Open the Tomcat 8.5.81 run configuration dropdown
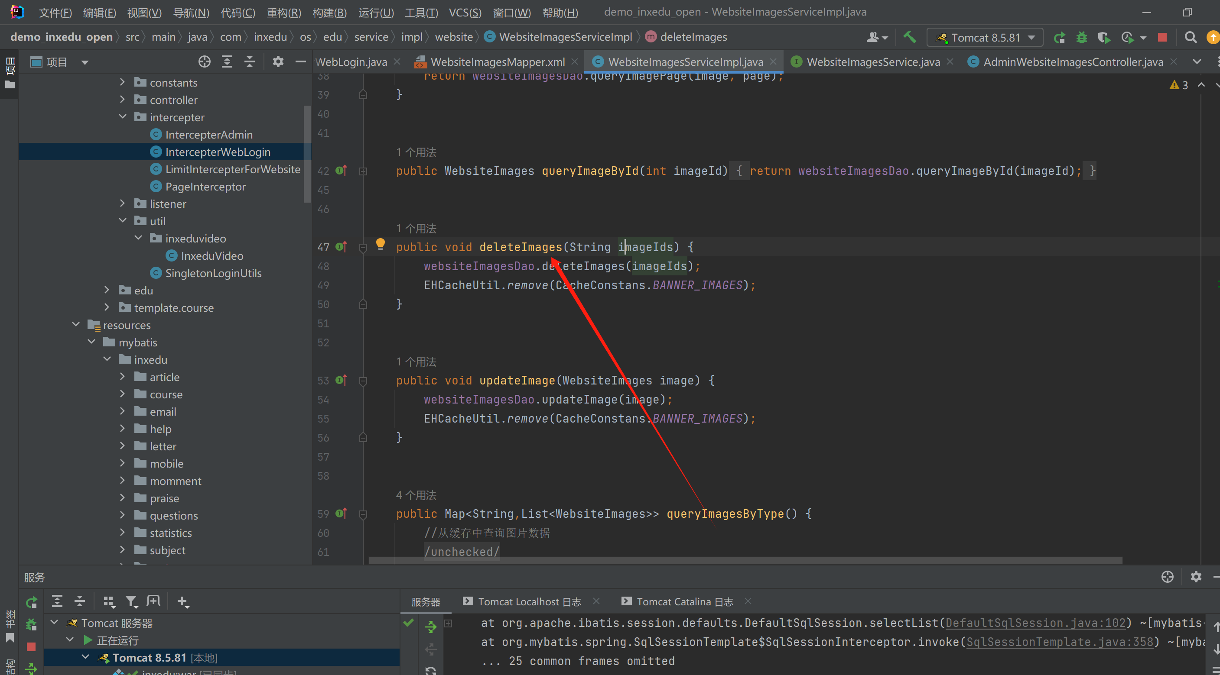 pos(985,37)
